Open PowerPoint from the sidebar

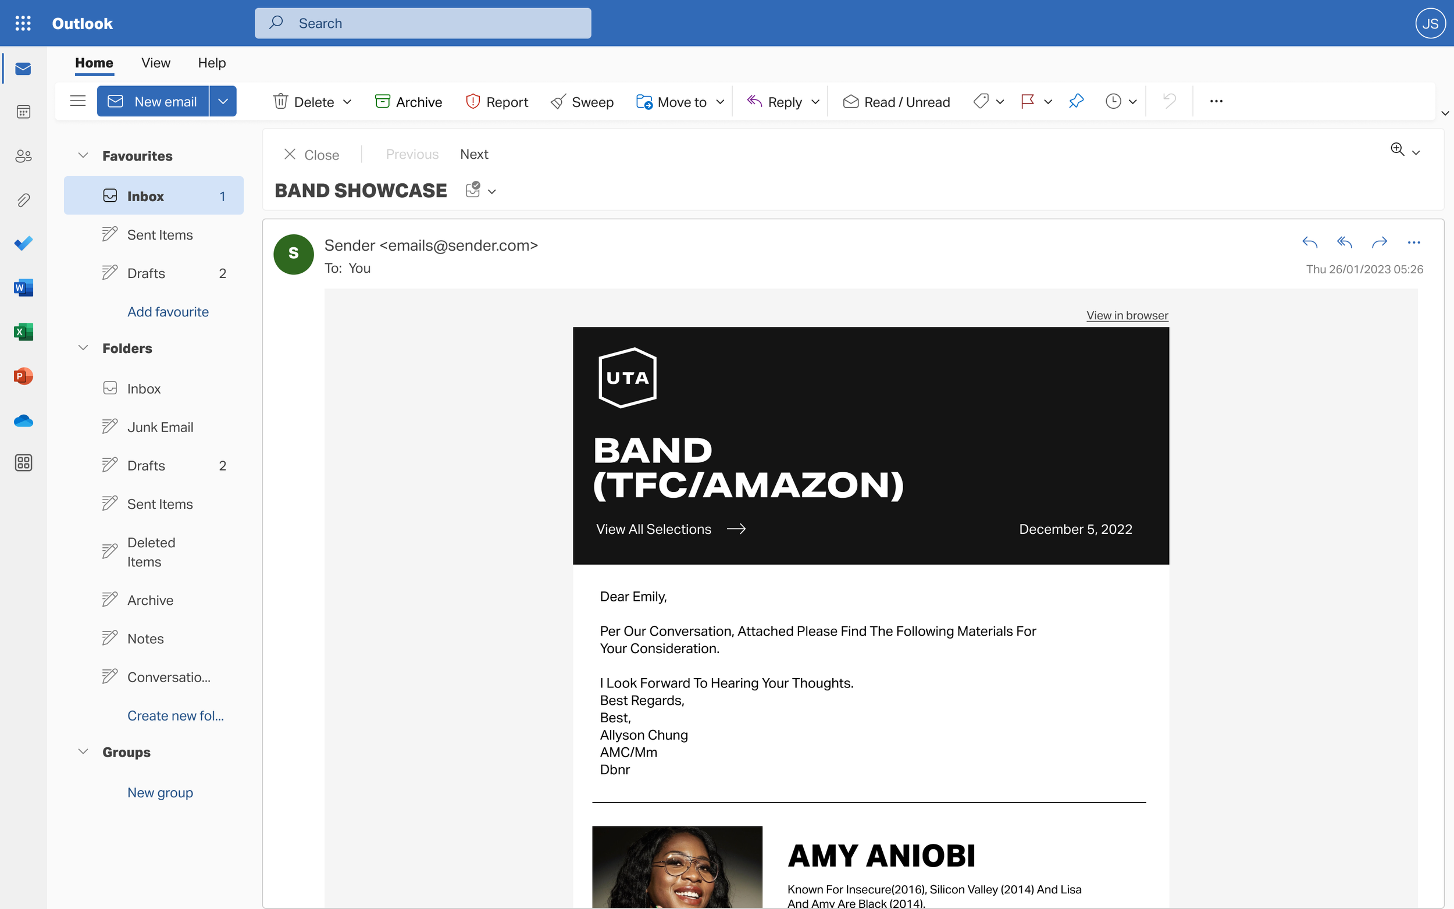click(x=23, y=376)
